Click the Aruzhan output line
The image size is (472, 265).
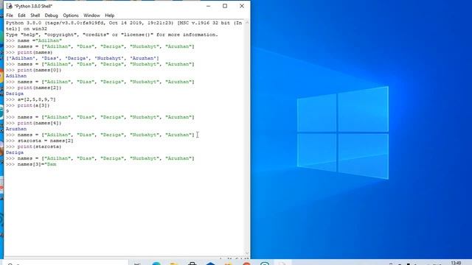click(x=16, y=129)
